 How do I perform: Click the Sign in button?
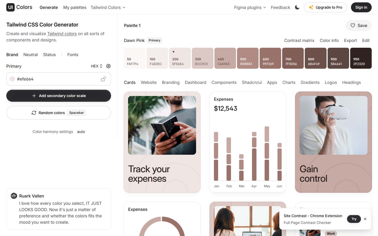click(361, 7)
